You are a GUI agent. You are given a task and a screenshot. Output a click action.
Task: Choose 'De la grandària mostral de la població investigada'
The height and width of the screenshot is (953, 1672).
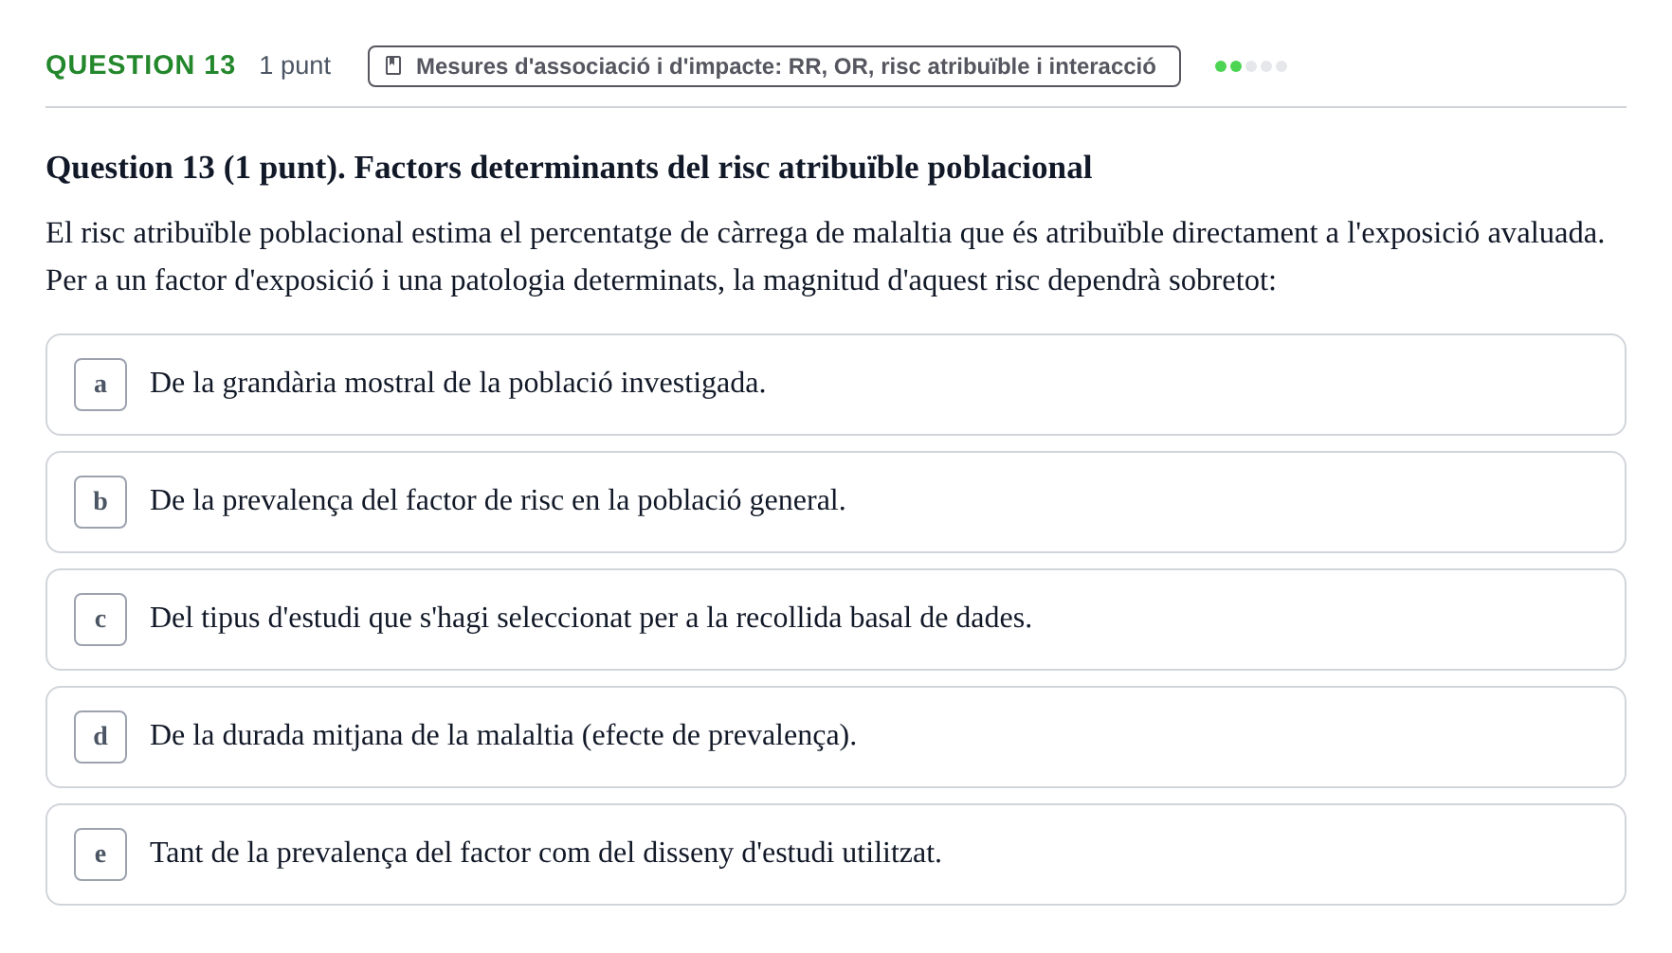[836, 385]
